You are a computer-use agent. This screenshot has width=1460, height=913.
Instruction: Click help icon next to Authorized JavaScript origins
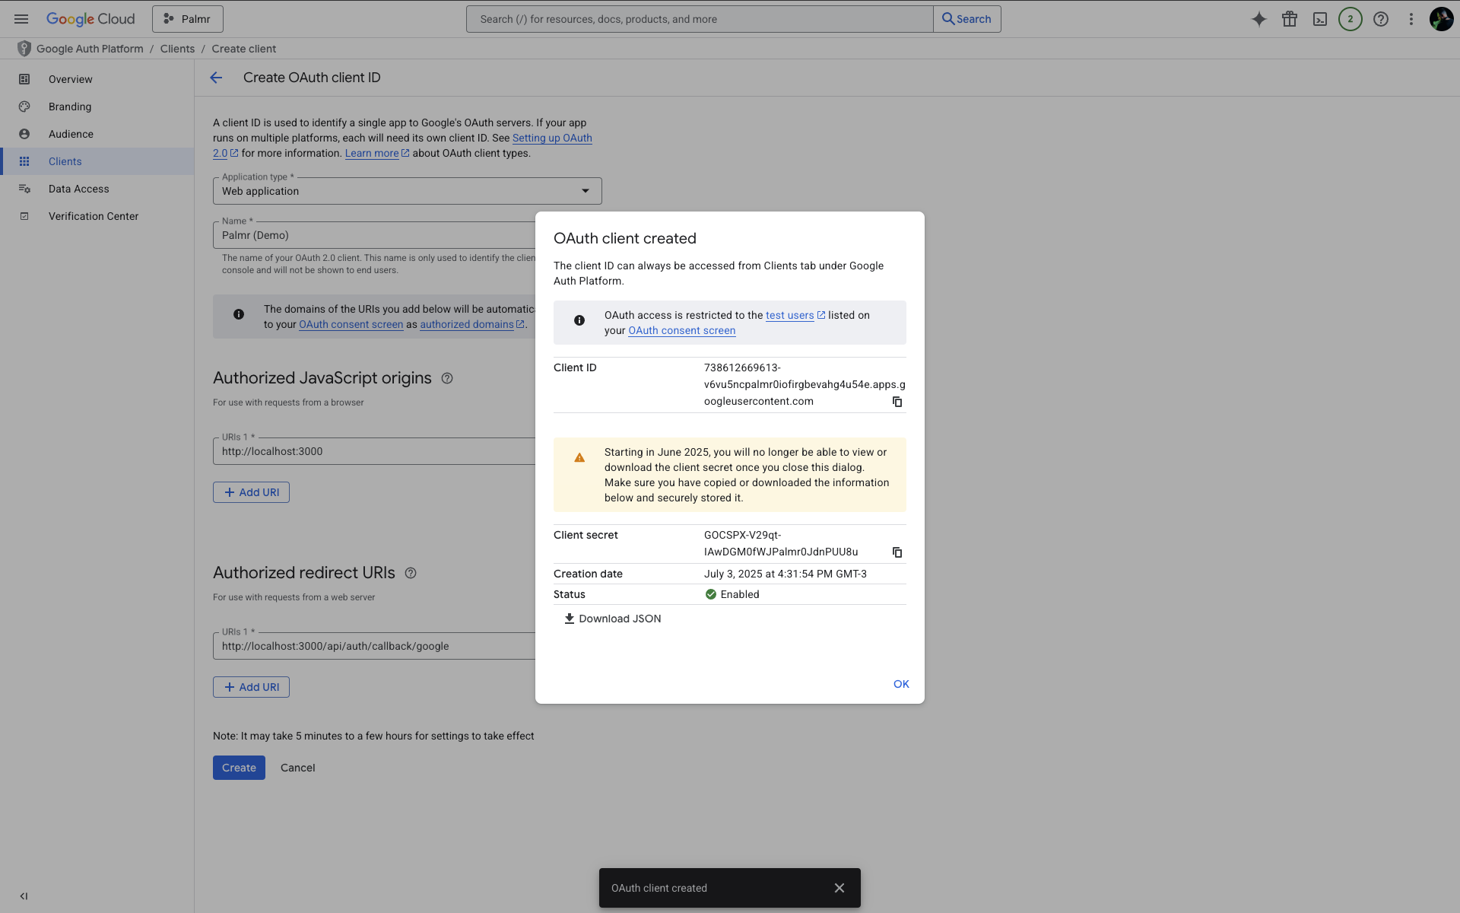click(447, 378)
